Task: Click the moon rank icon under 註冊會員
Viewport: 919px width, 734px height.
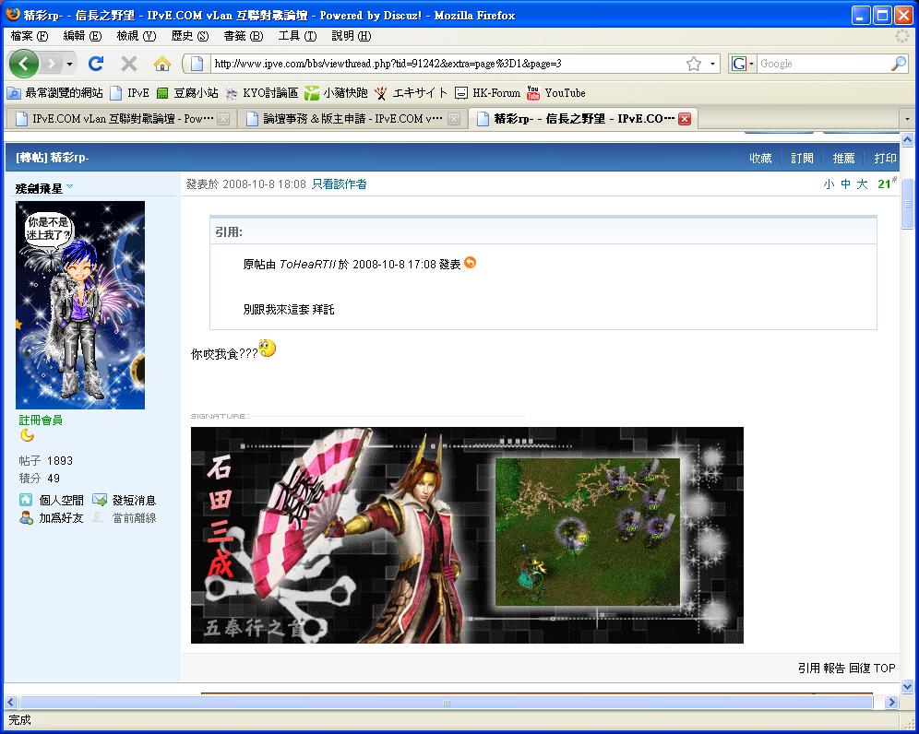Action: click(27, 435)
